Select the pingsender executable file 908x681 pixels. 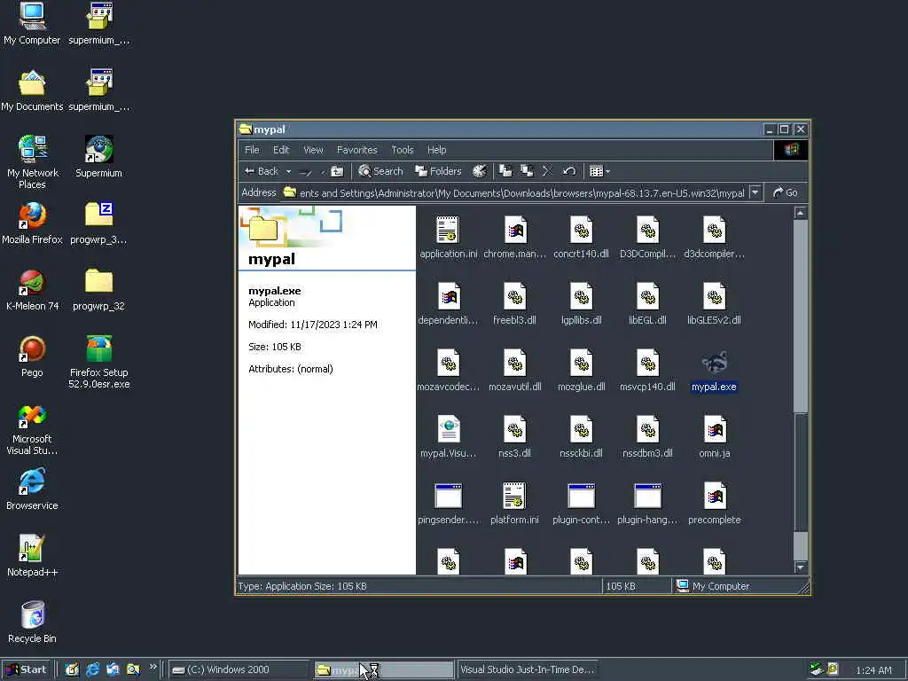tap(448, 504)
